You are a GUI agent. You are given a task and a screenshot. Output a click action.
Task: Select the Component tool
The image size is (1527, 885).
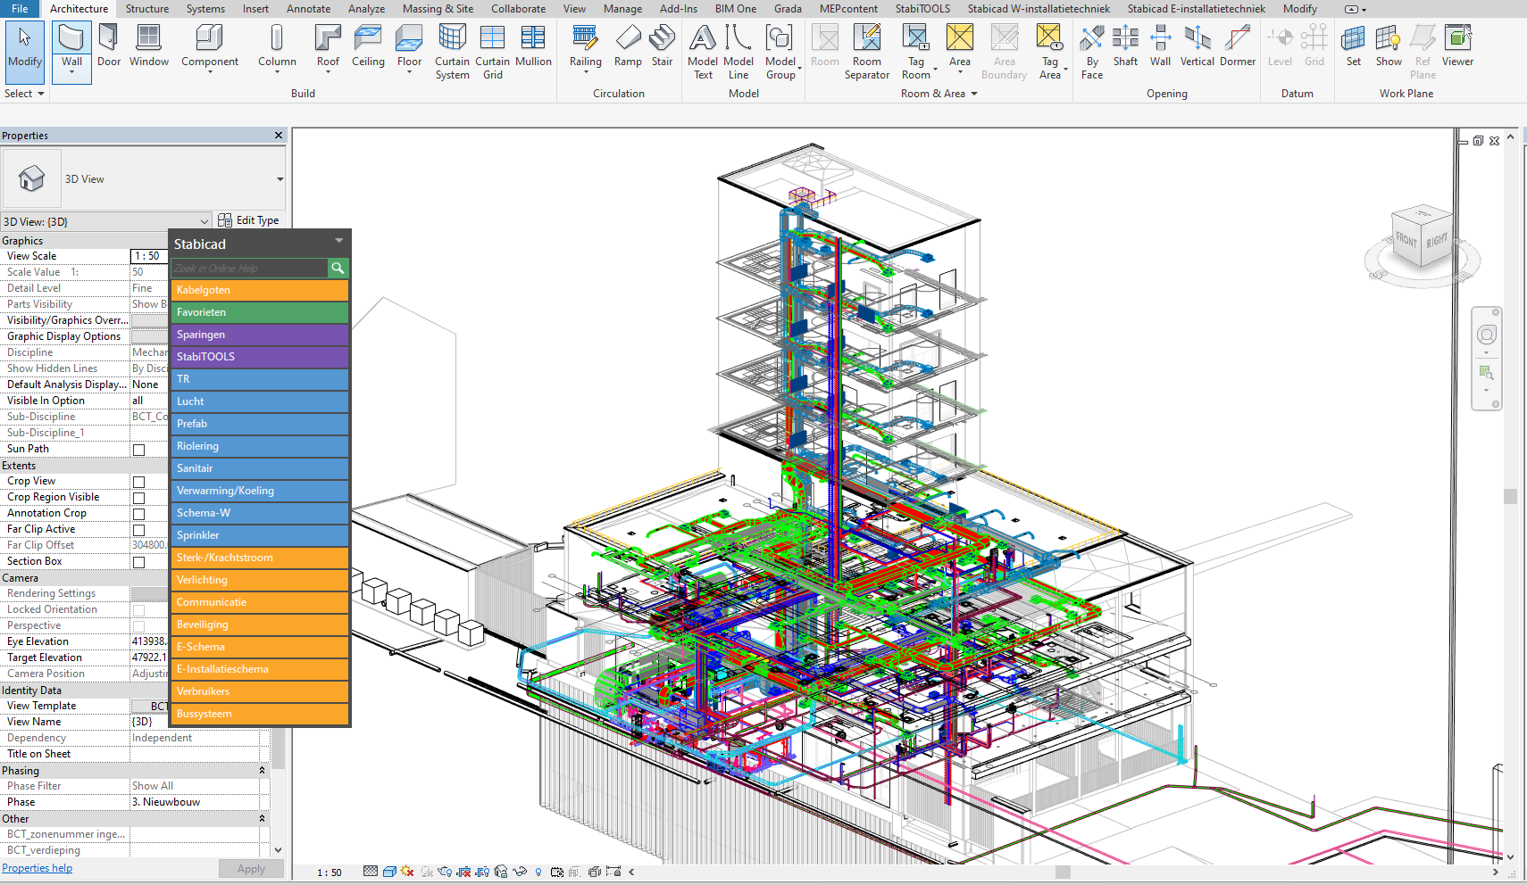coord(210,46)
